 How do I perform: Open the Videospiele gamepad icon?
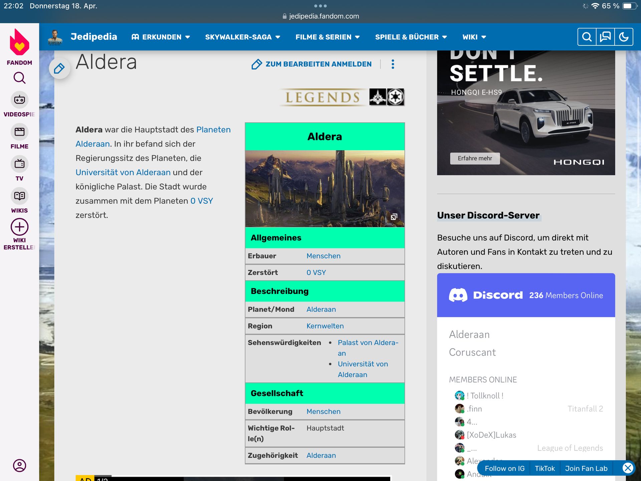19,100
